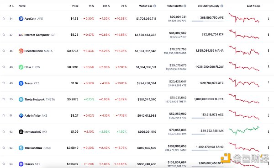Click the Theta Network logo icon
This screenshot has width=274, height=168.
(x=21, y=99)
